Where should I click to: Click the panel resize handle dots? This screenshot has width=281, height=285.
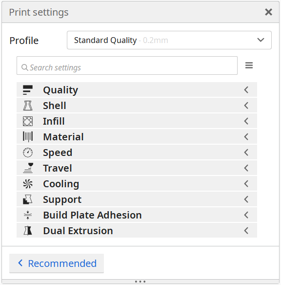click(x=140, y=282)
